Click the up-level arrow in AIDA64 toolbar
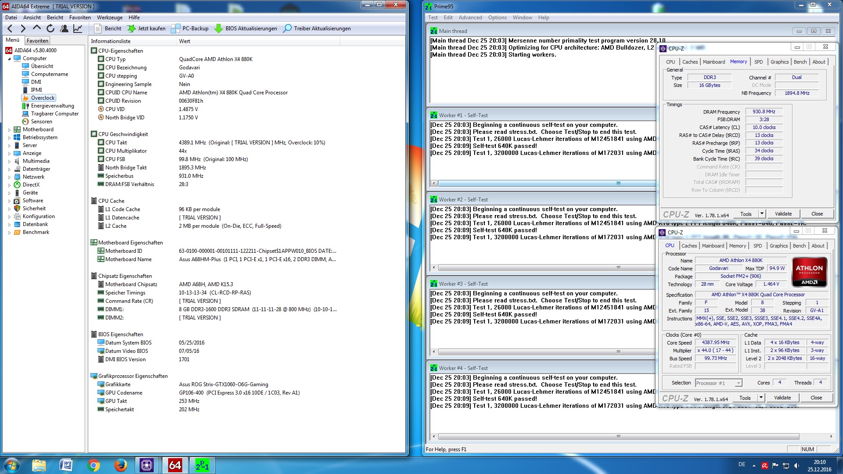Image resolution: width=843 pixels, height=474 pixels. (37, 29)
